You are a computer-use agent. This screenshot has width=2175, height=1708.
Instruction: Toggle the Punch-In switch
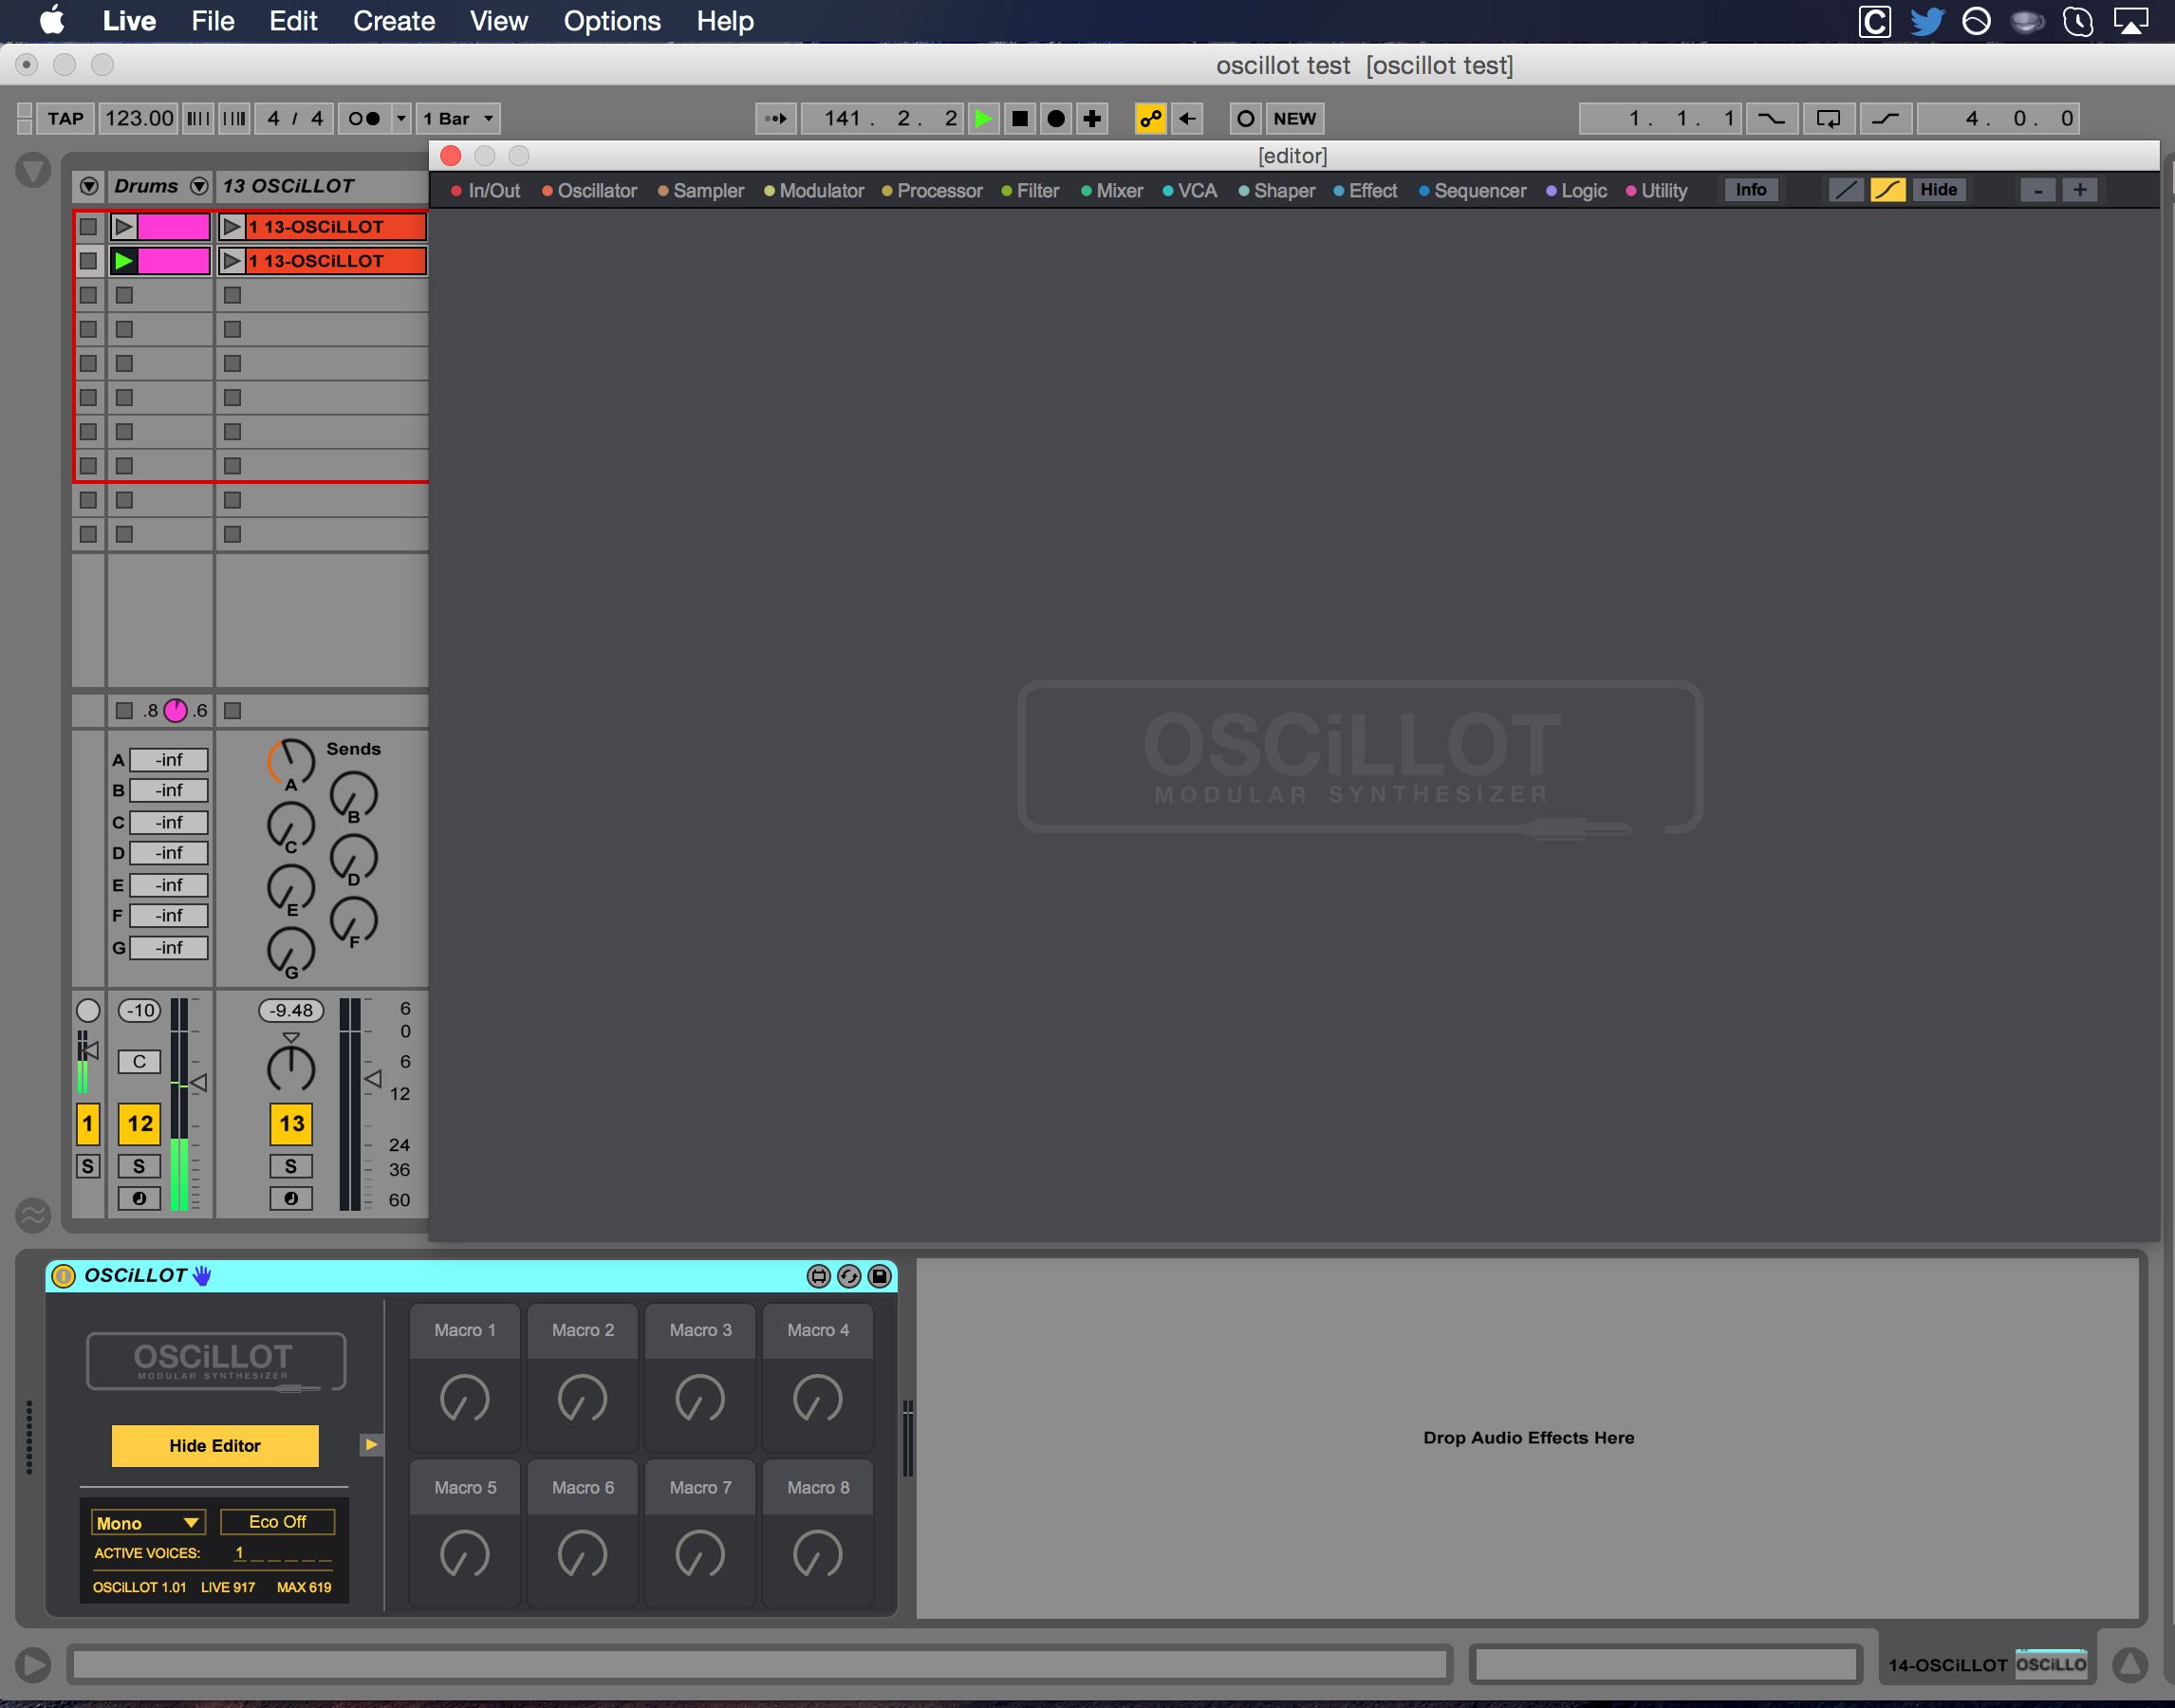coord(1771,118)
